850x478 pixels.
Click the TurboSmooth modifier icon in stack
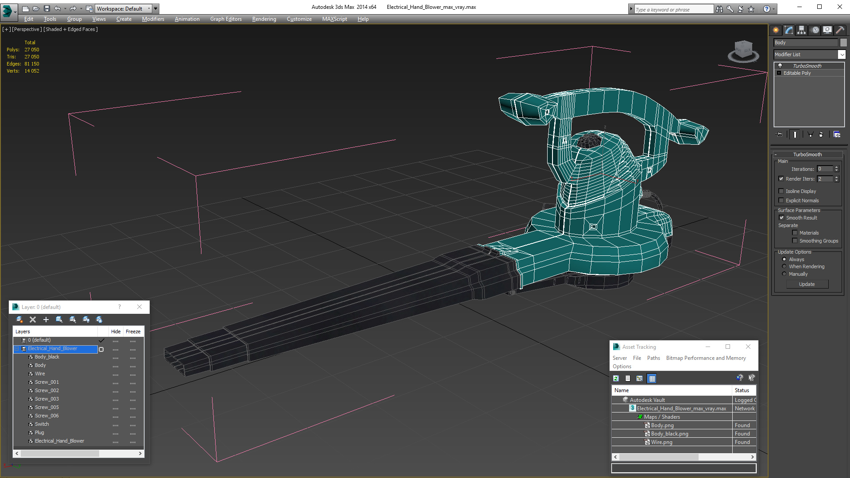[780, 66]
